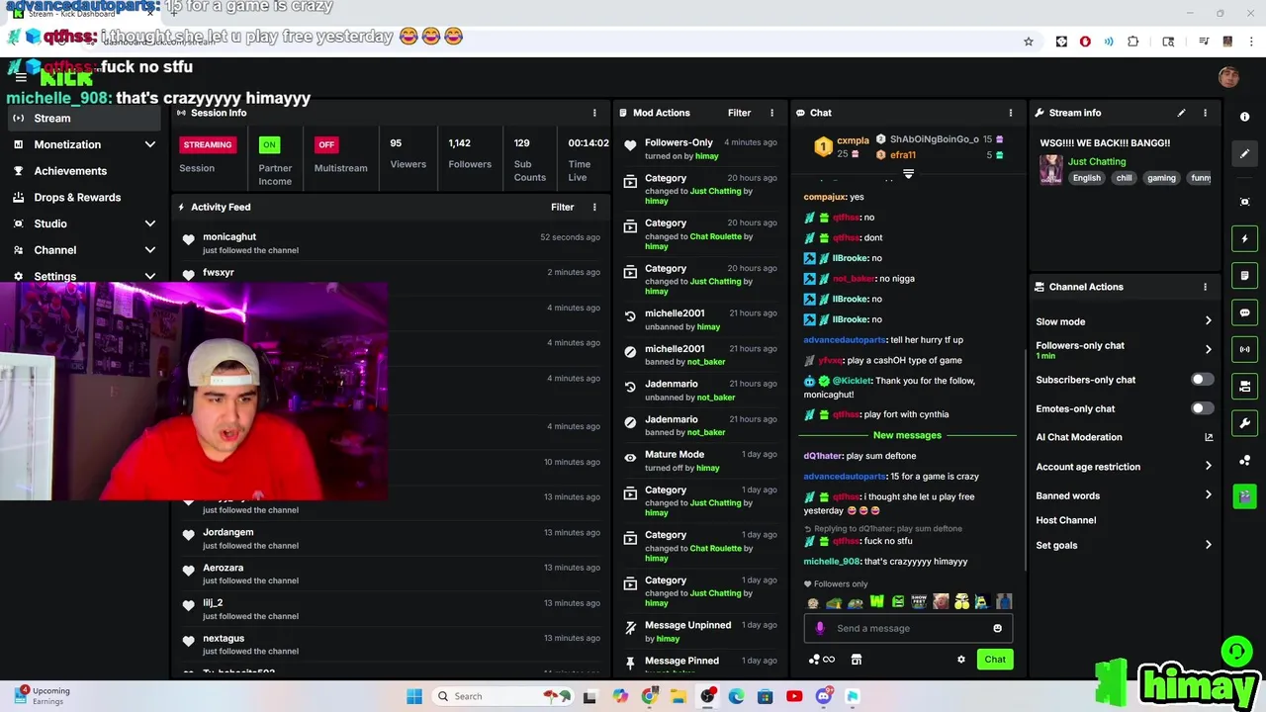Click Message Unpinned entry in Mod Actions
This screenshot has height=712, width=1266.
[700, 631]
